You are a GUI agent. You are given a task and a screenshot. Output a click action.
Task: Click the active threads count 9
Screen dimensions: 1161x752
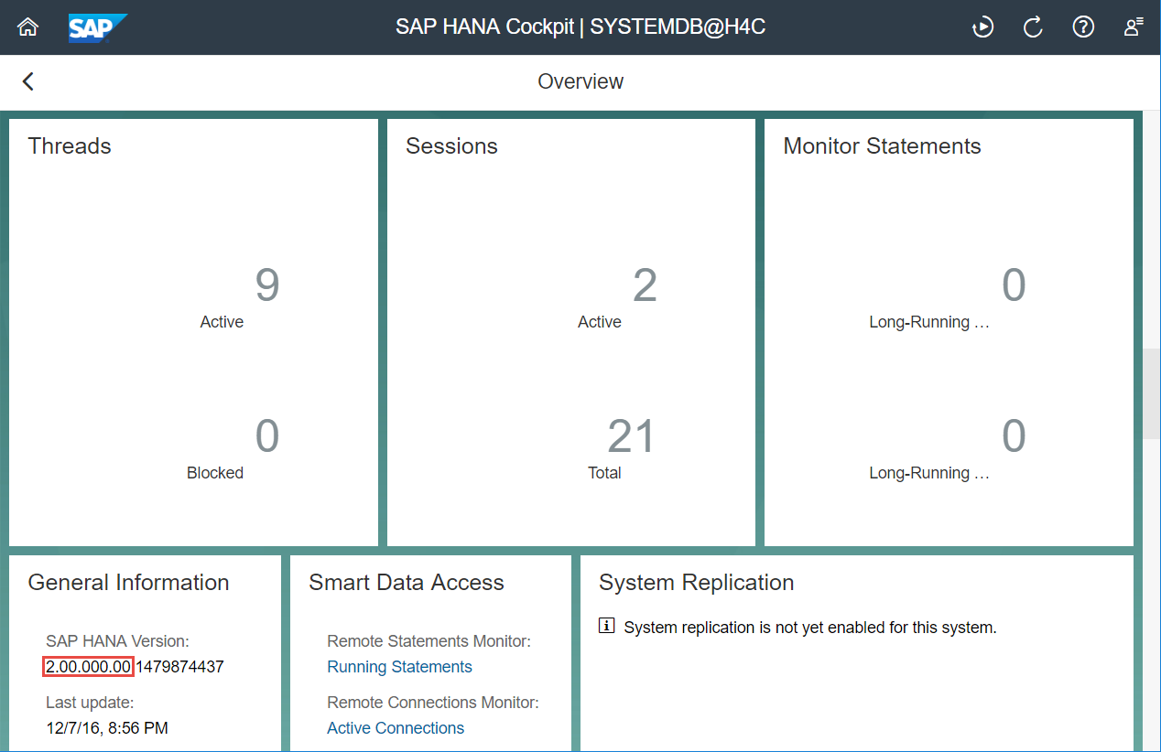coord(266,285)
